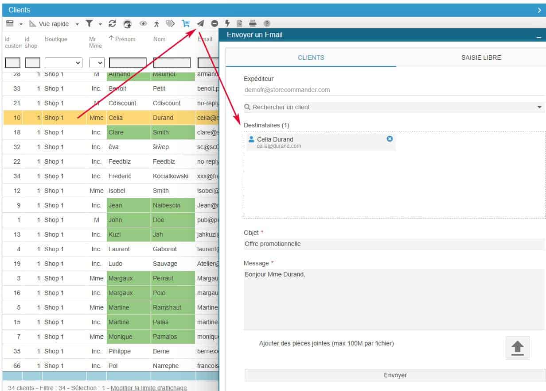Open the Mr Mme filter dropdown
This screenshot has height=391, width=546.
(x=97, y=63)
